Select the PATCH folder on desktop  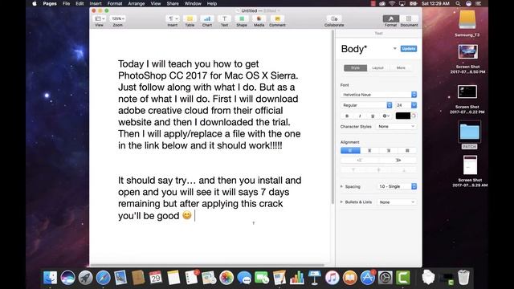pyautogui.click(x=469, y=135)
